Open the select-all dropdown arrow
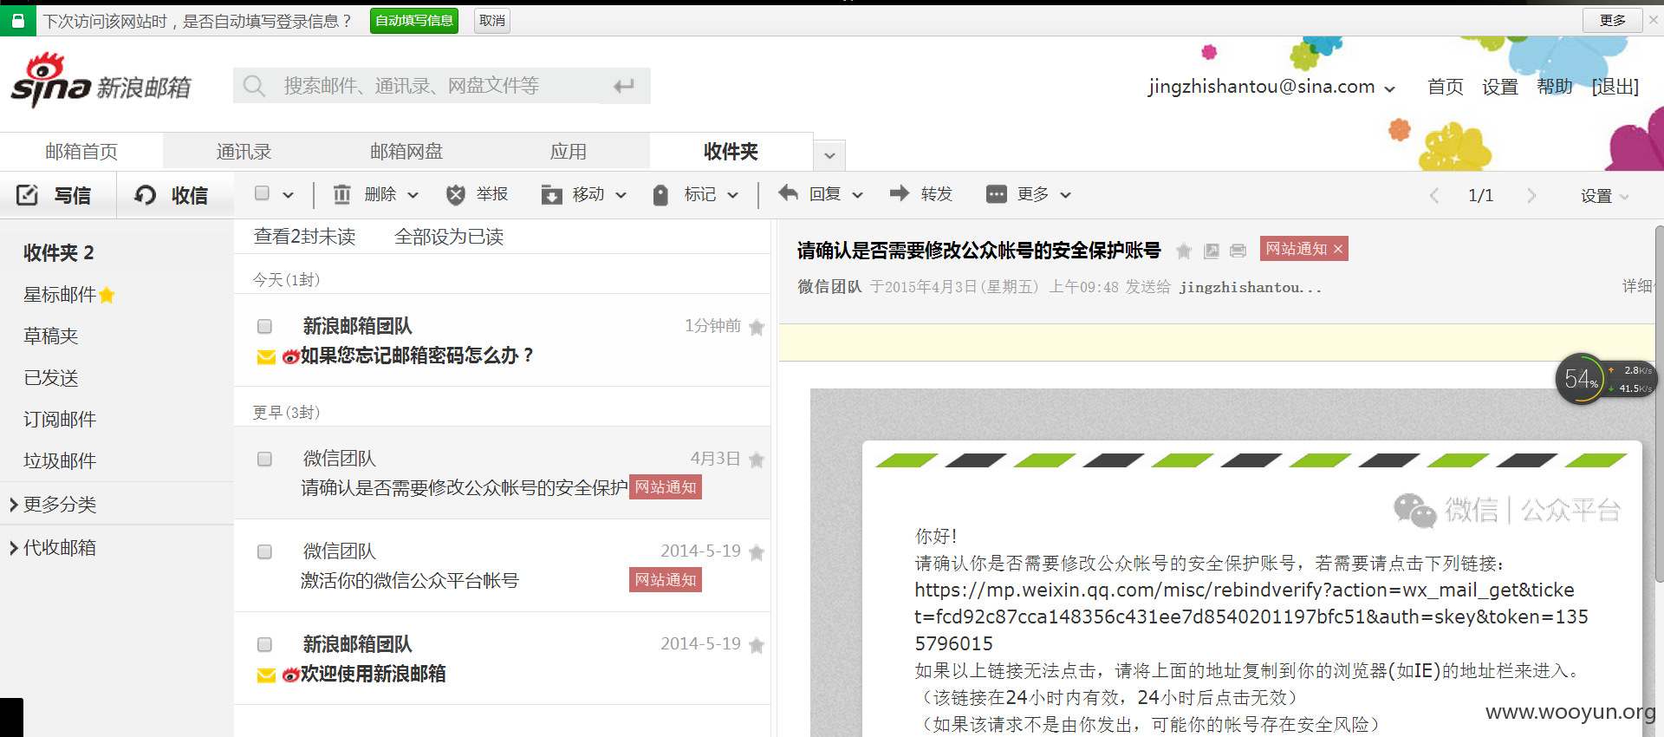The image size is (1664, 737). [289, 195]
